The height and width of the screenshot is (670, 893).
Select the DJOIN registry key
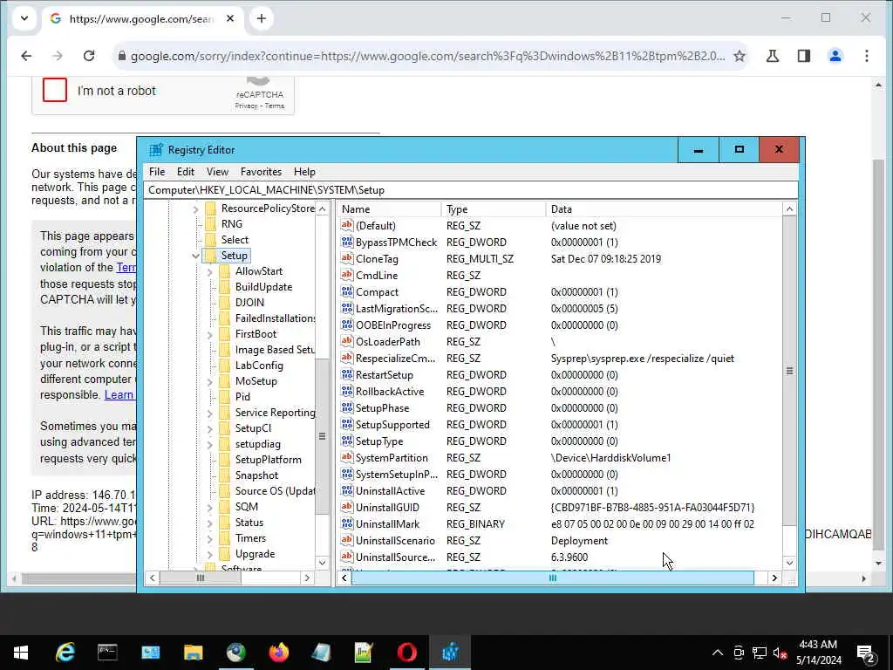pos(249,303)
